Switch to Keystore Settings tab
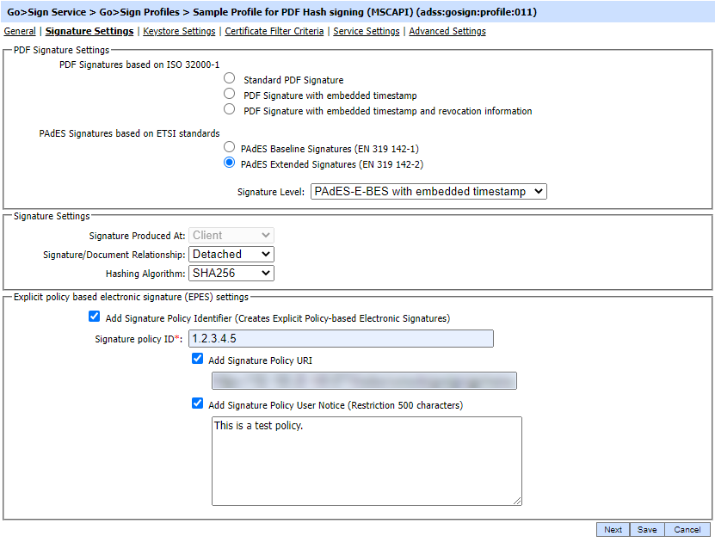Image resolution: width=715 pixels, height=542 pixels. tap(179, 31)
